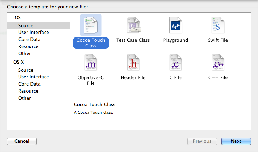
Task: Choose the Test Case Class template icon
Action: pos(133,25)
